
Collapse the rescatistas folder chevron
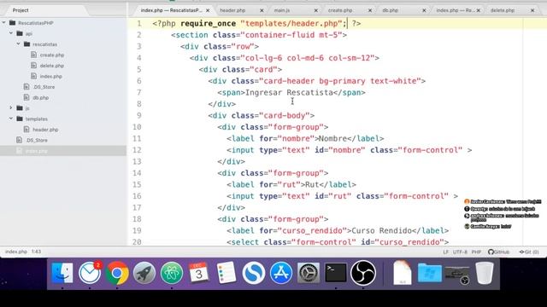(x=18, y=44)
